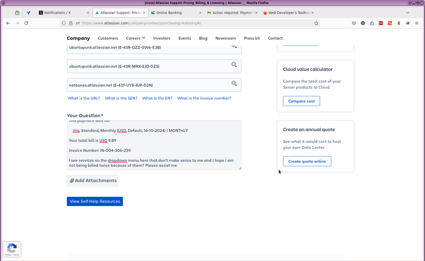Click the tracking protection shield icon
The height and width of the screenshot is (261, 425).
point(64,23)
